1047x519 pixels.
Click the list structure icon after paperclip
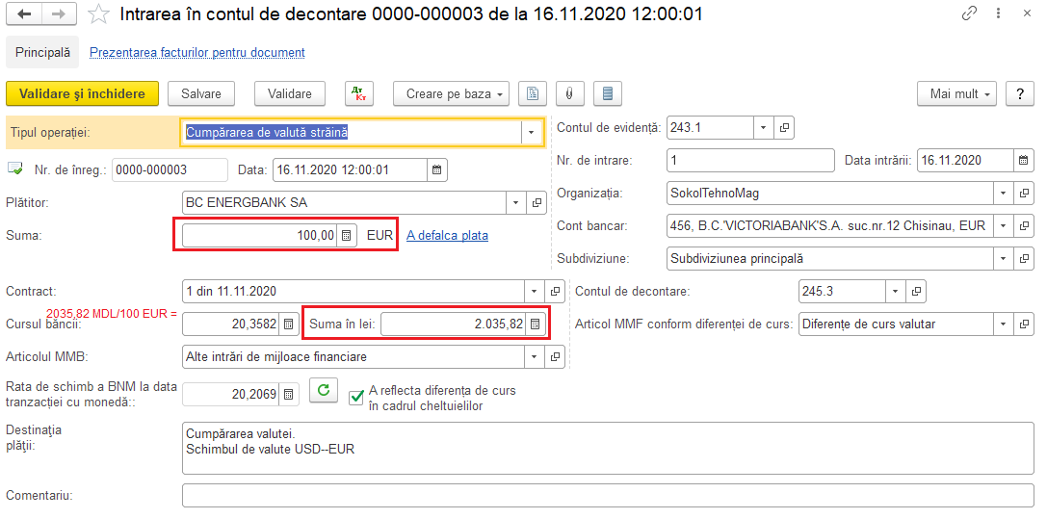[607, 93]
